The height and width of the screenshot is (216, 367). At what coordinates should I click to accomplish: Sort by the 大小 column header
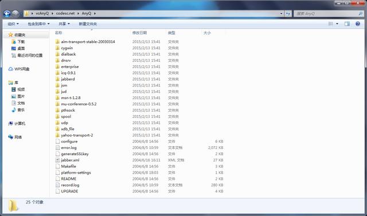[x=207, y=33]
